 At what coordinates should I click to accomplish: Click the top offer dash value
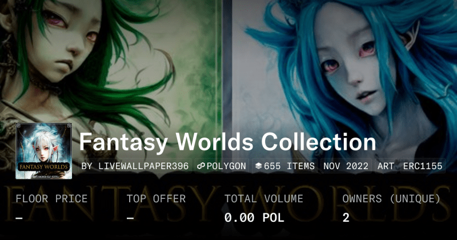point(130,218)
